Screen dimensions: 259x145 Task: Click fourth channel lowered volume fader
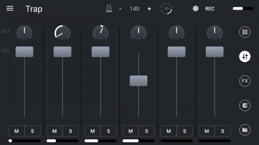tap(139, 81)
